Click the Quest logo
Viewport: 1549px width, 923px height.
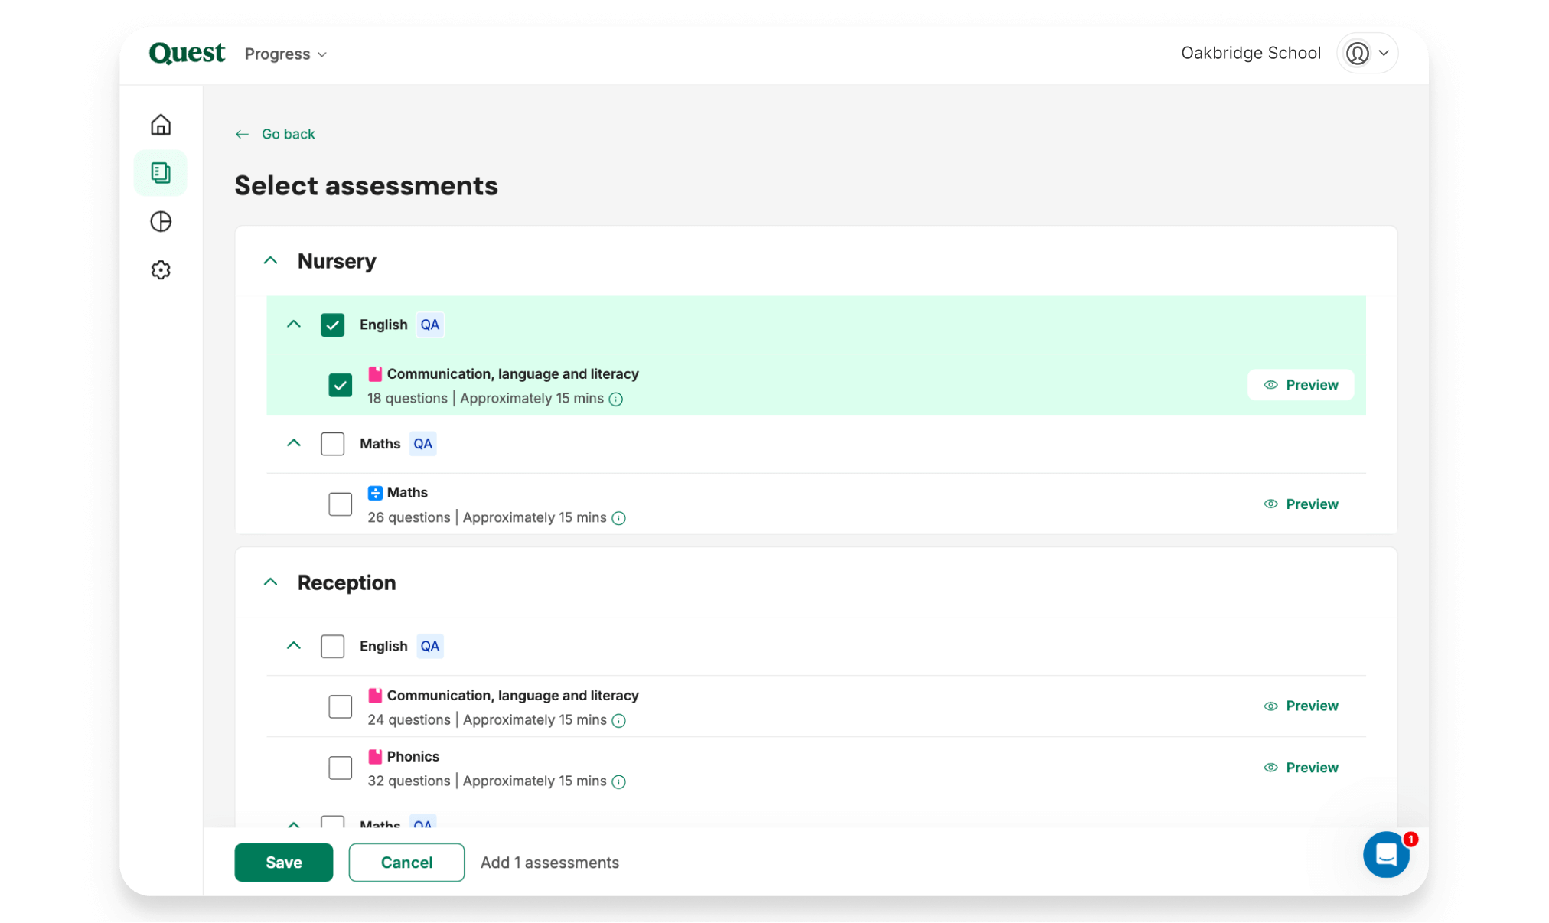point(187,53)
